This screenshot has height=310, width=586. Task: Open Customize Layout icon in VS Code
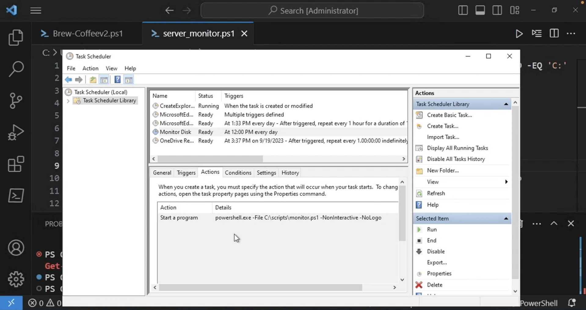pyautogui.click(x=515, y=10)
